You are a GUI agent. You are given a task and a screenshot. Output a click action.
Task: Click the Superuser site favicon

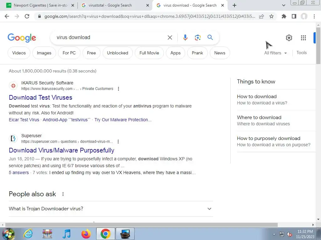point(13,138)
